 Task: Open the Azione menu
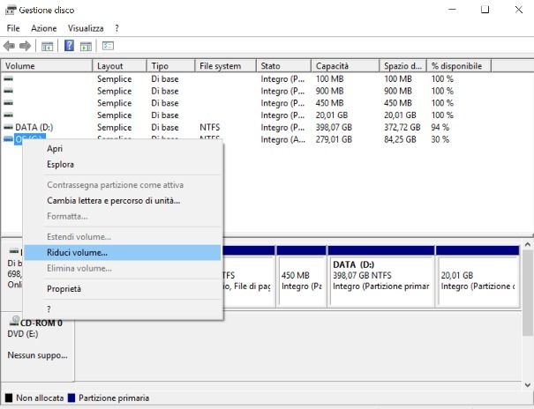44,28
